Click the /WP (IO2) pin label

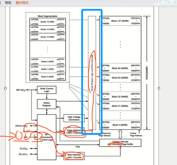coord(21,90)
